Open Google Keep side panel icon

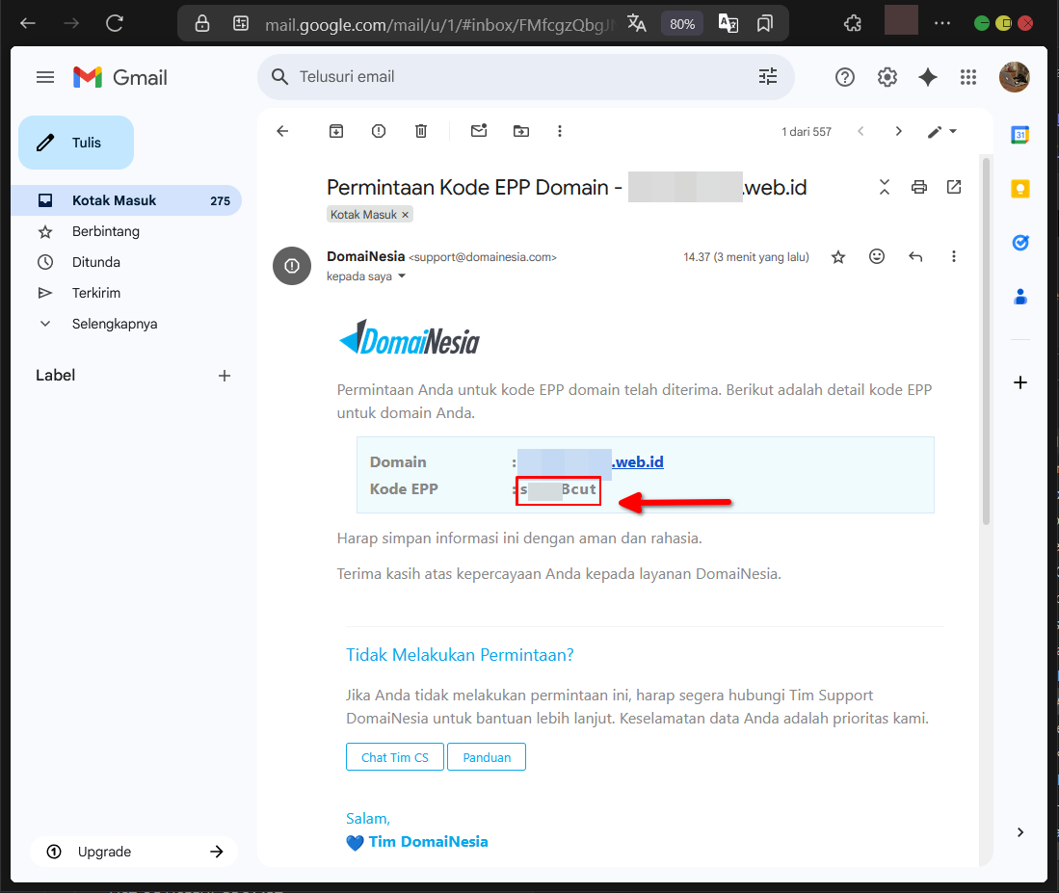tap(1019, 189)
